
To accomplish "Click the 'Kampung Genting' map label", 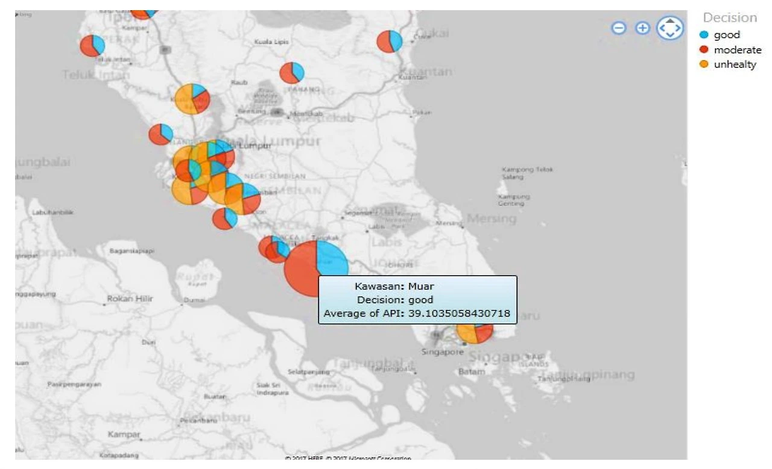I will (x=514, y=200).
